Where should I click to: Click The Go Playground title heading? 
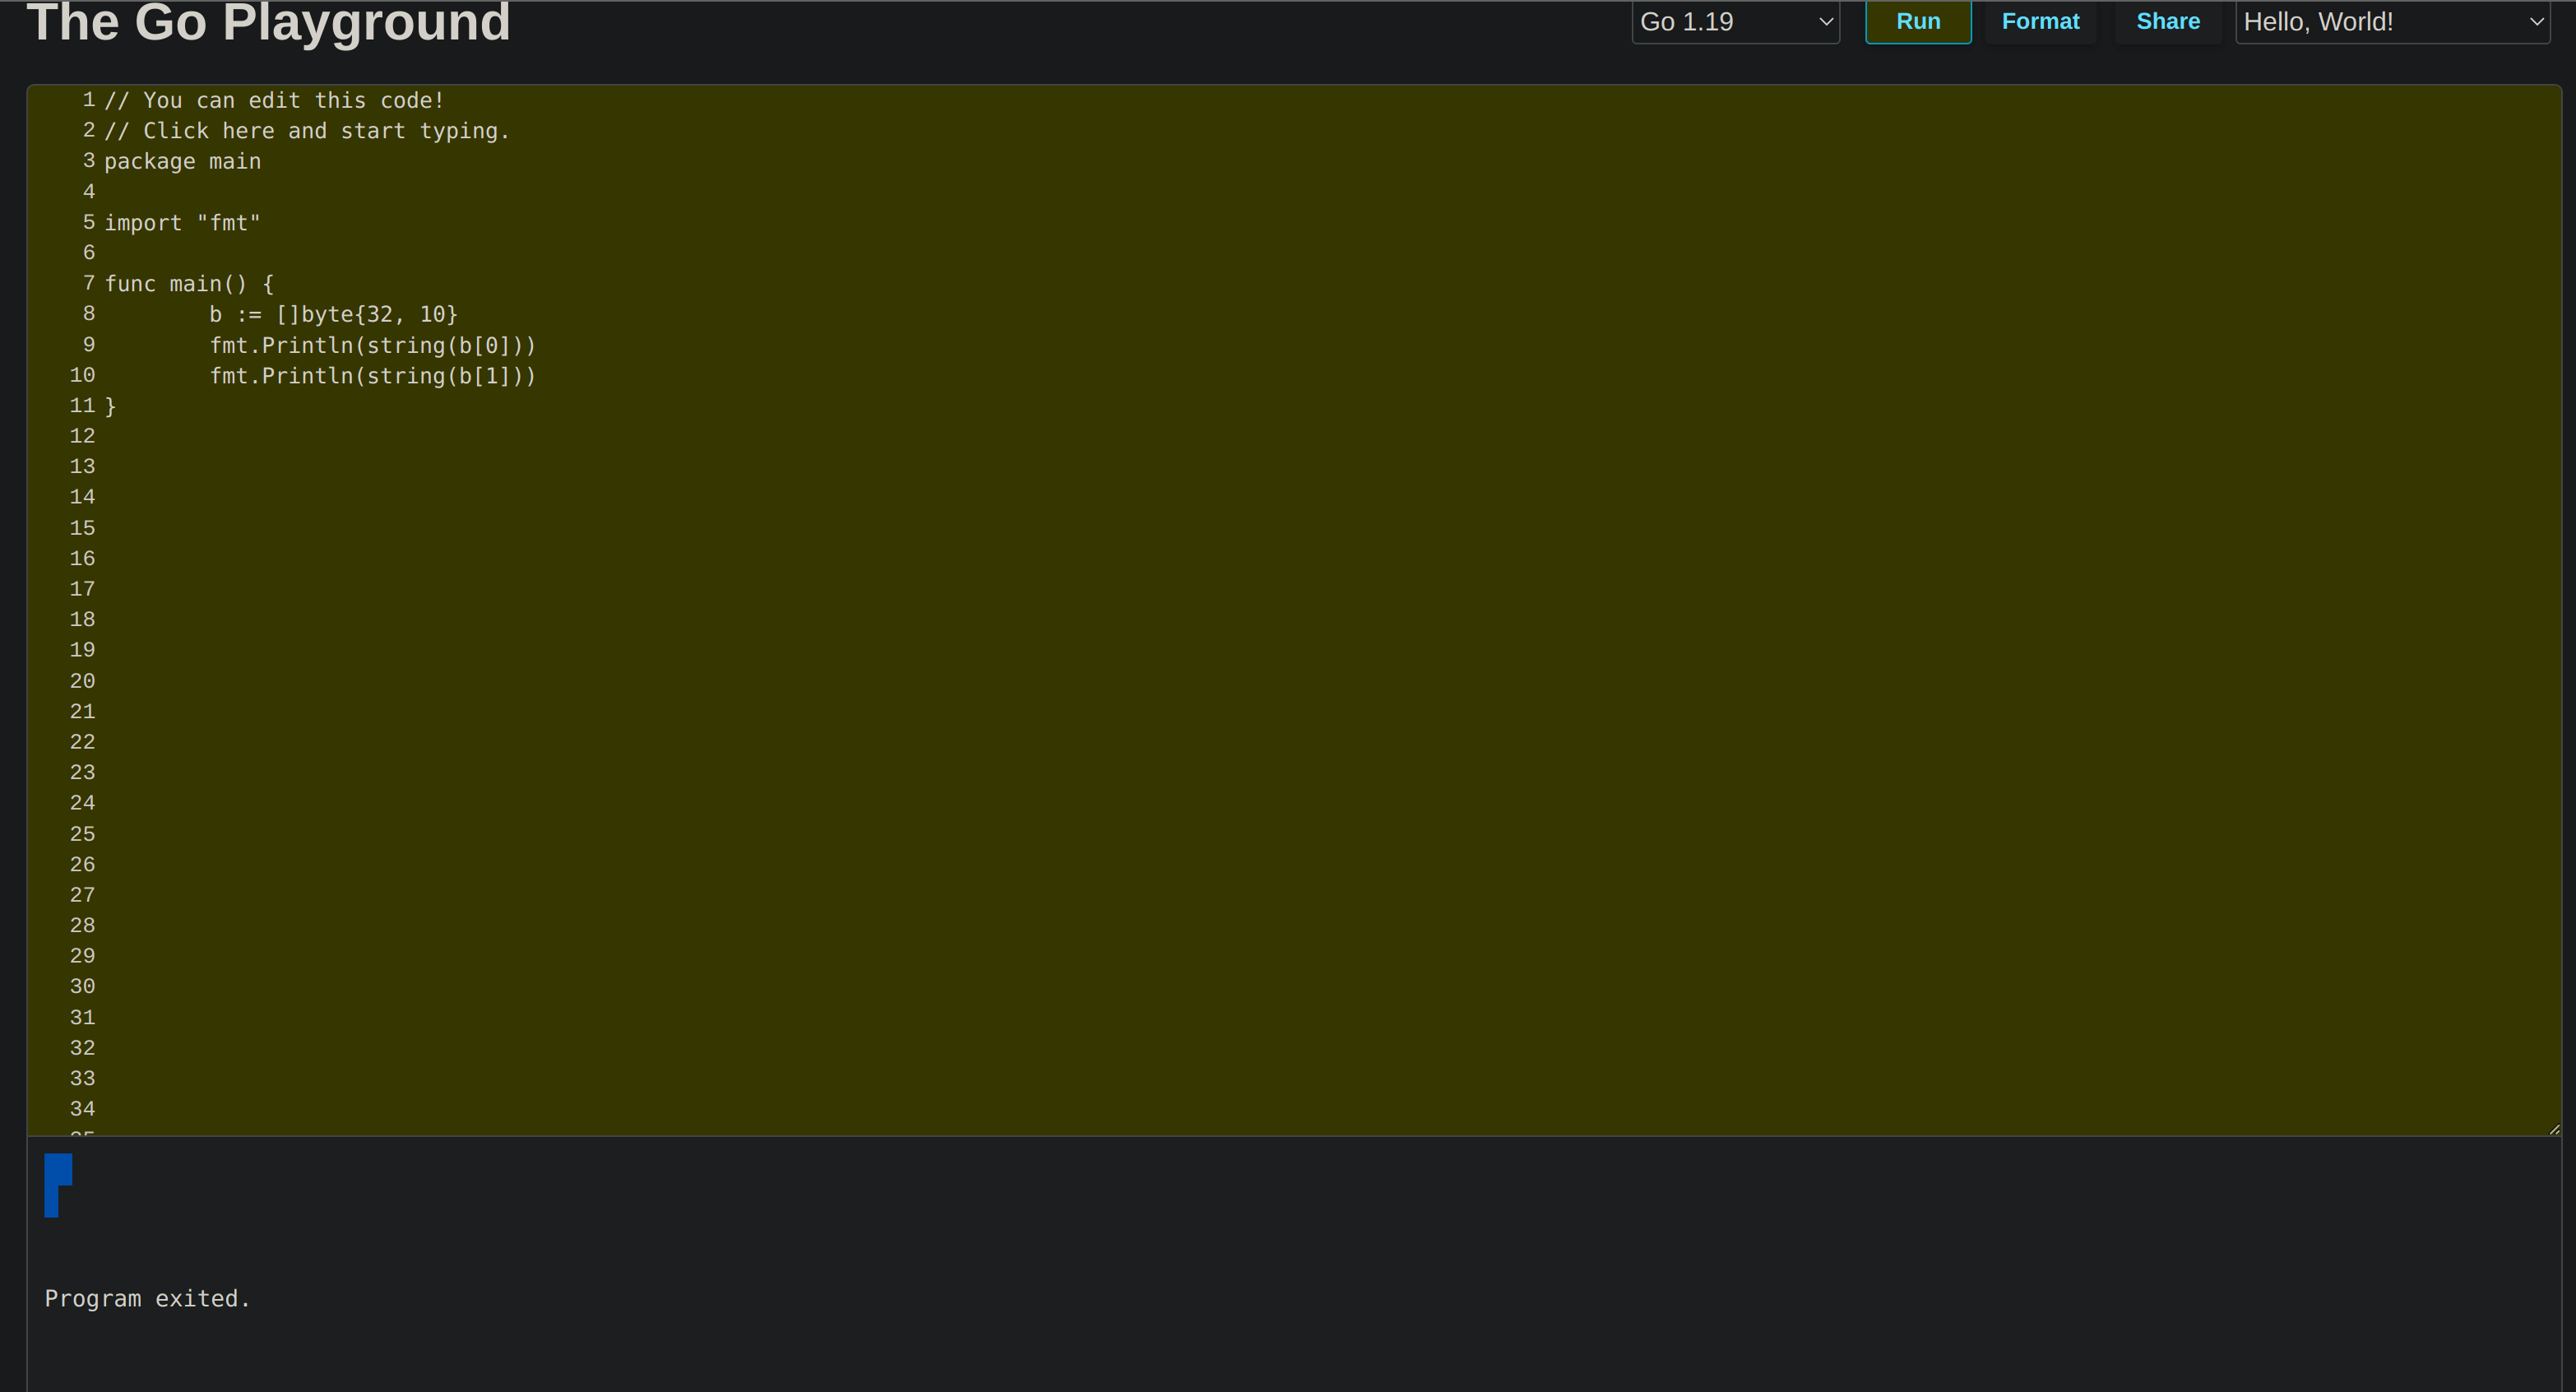point(268,22)
